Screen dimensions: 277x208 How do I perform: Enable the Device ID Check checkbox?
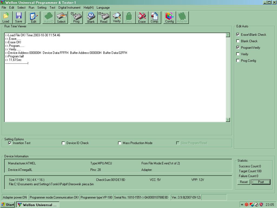pyautogui.click(x=63, y=143)
